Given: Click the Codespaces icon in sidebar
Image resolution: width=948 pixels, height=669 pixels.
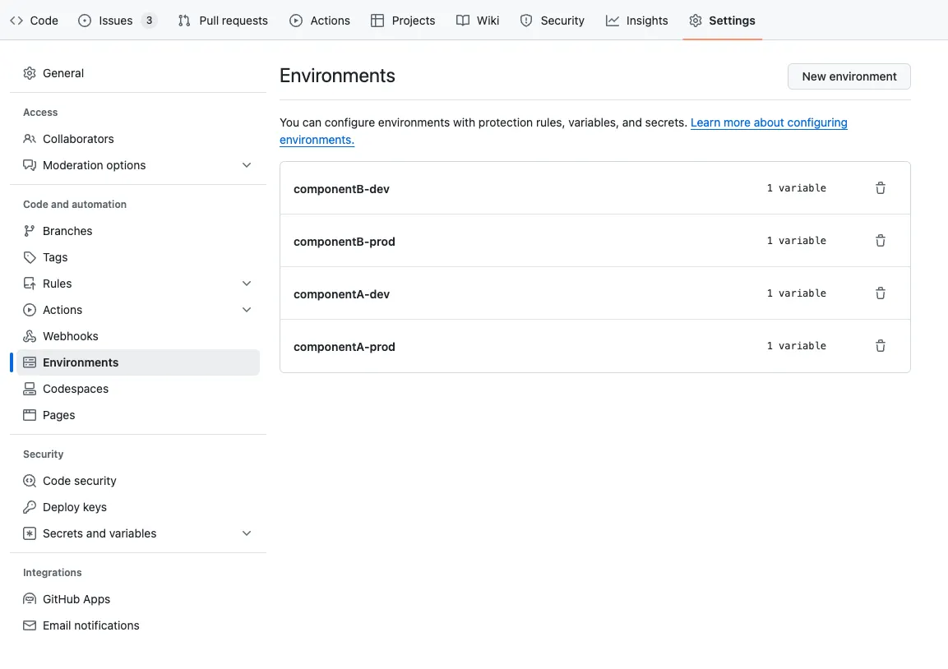Looking at the screenshot, I should (30, 389).
